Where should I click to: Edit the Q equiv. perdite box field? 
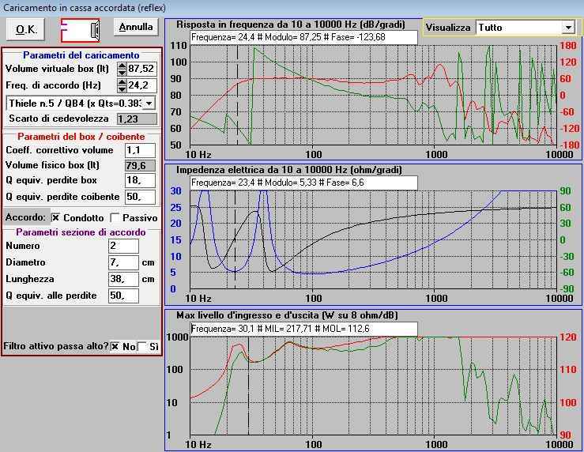(140, 181)
